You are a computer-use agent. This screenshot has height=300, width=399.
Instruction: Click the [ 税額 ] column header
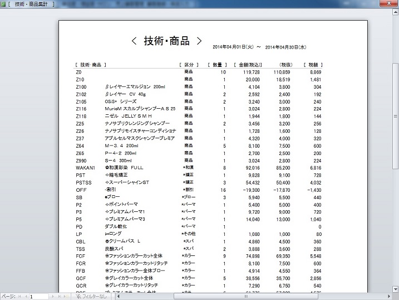coord(313,65)
